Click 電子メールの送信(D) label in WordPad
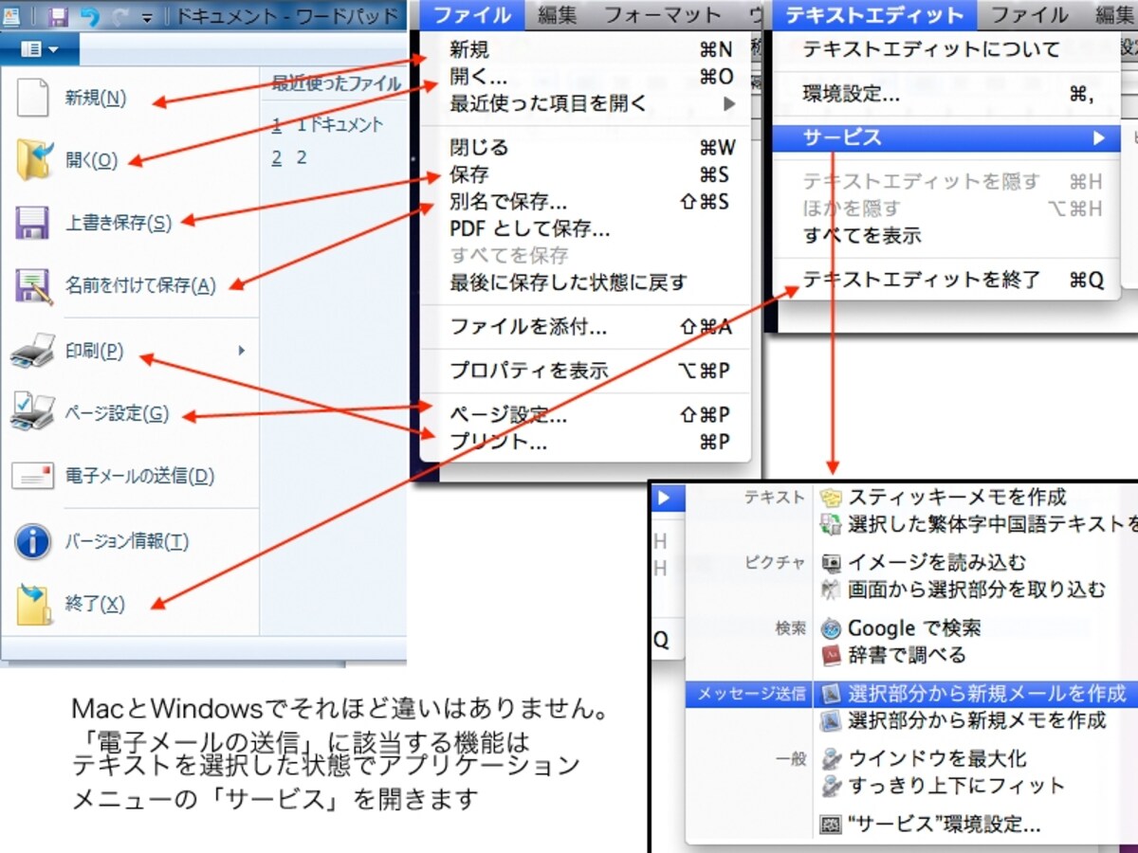The width and height of the screenshot is (1138, 853). (139, 477)
